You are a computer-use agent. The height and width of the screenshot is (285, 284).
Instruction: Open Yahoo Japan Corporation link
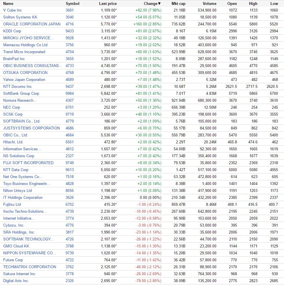pyautogui.click(x=24, y=79)
